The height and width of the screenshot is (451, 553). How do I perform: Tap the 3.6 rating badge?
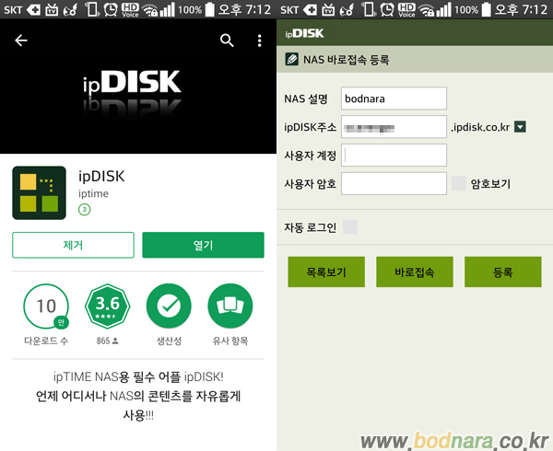108,307
